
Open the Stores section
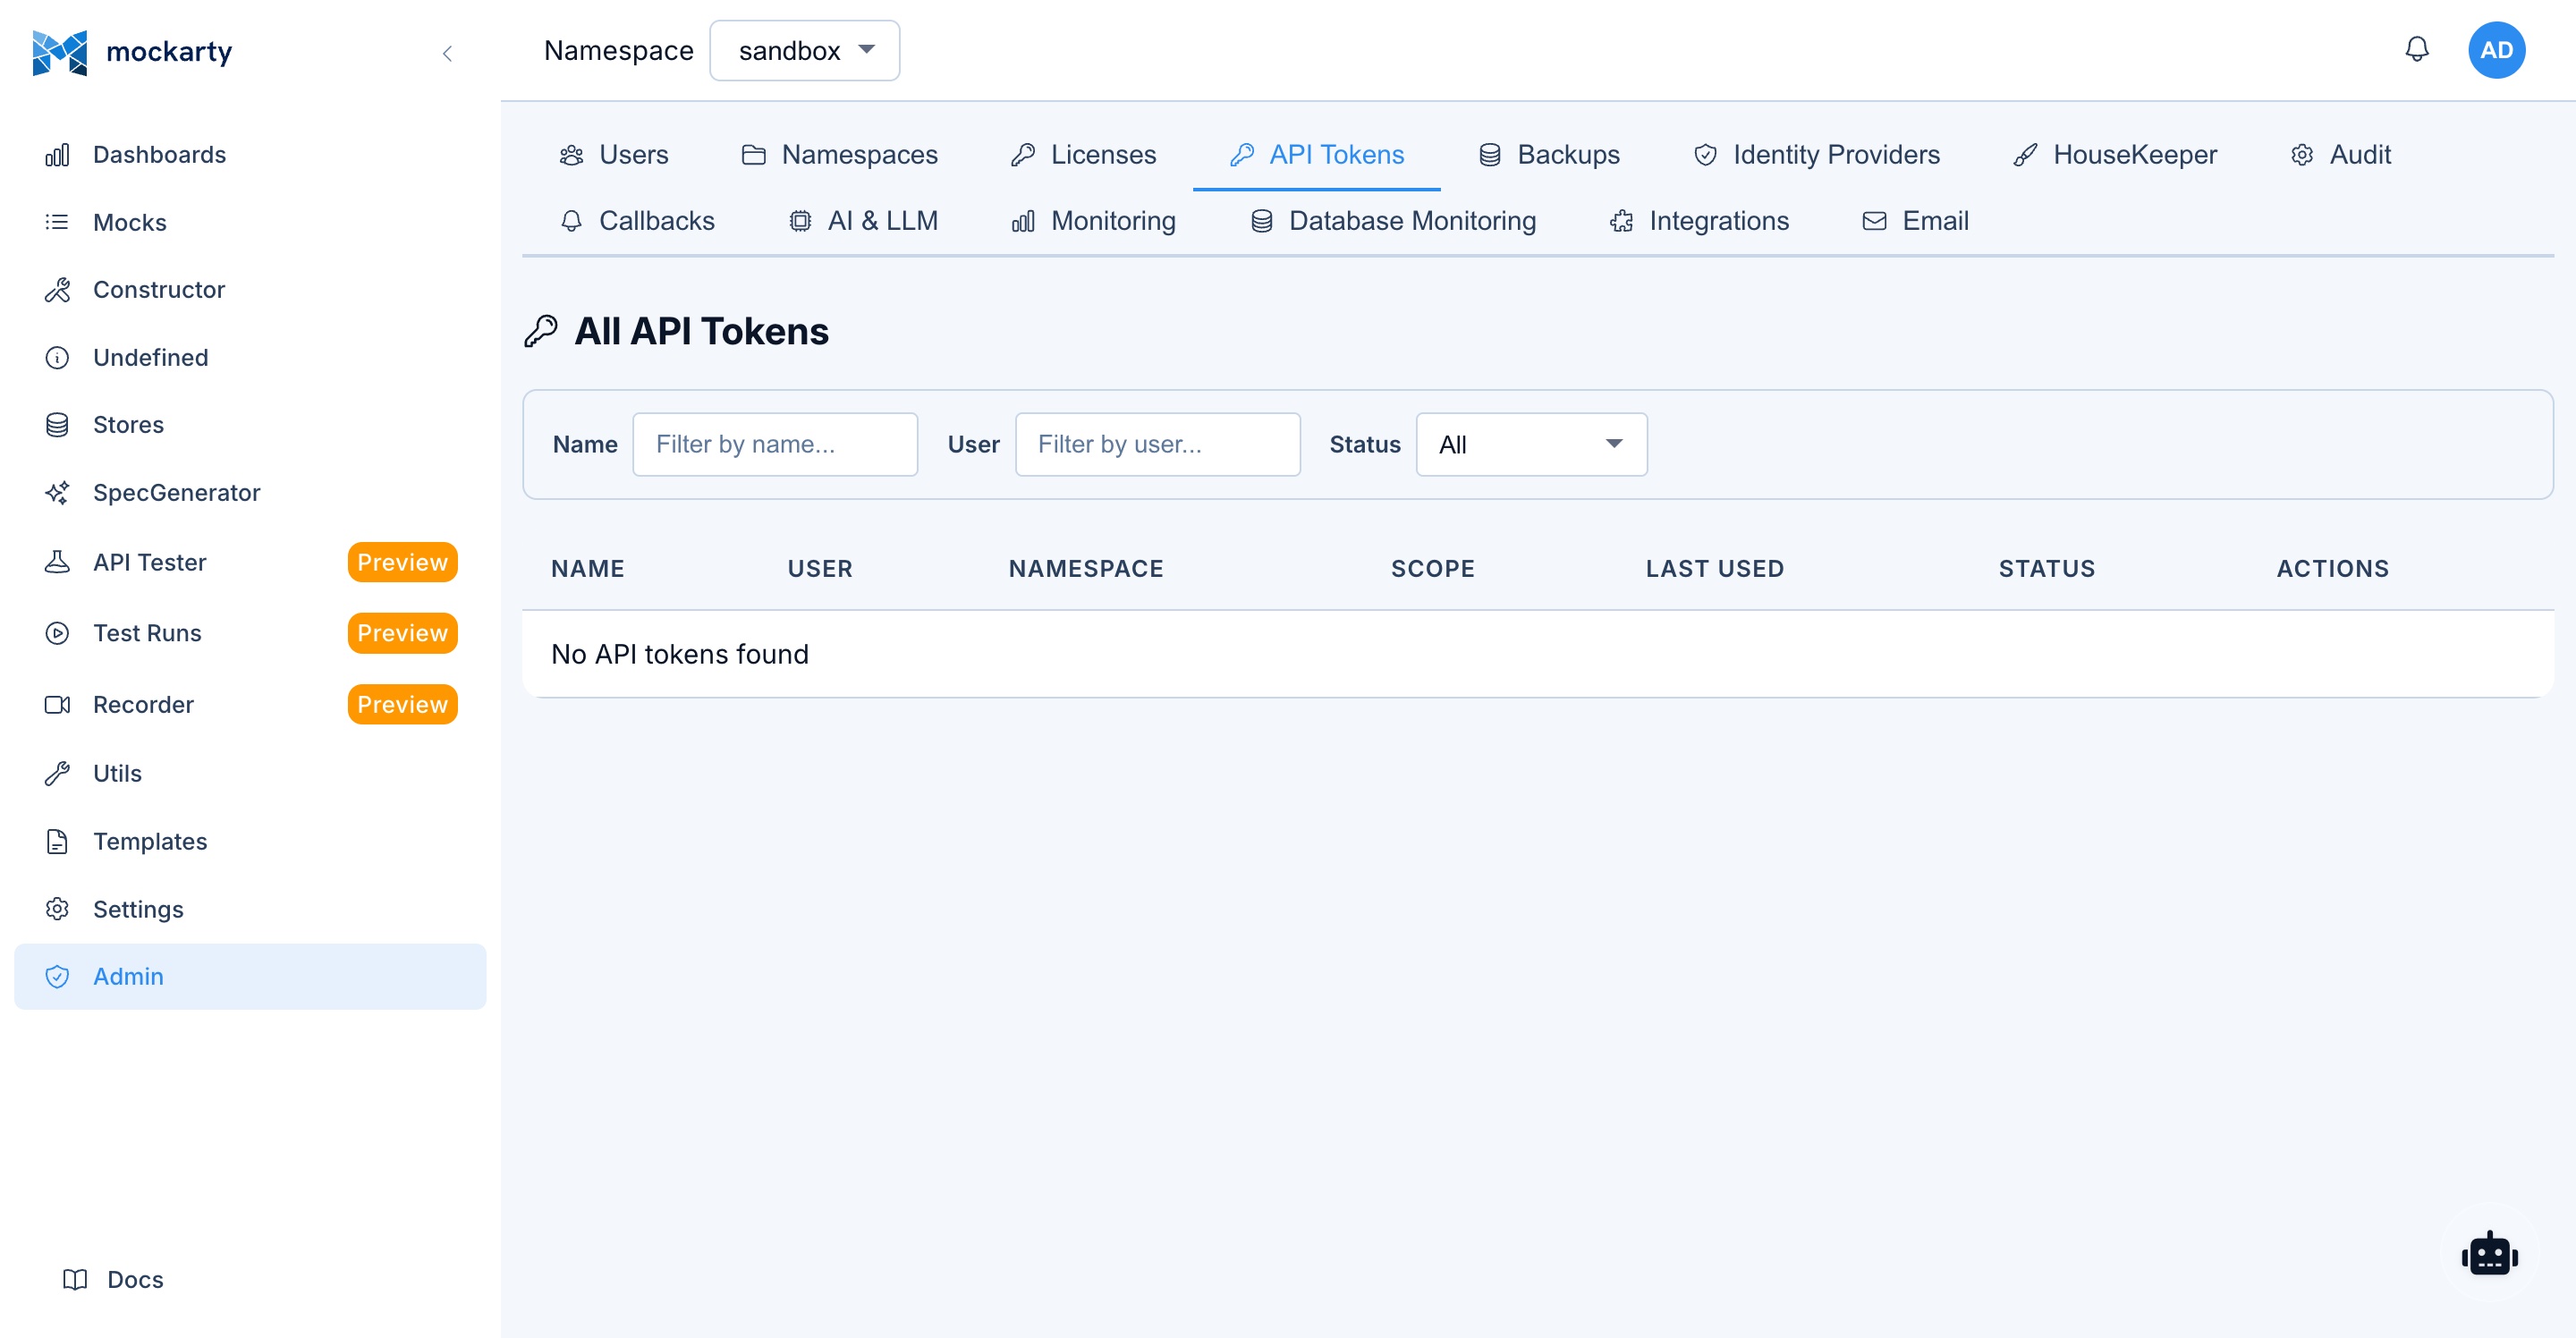pyautogui.click(x=250, y=425)
